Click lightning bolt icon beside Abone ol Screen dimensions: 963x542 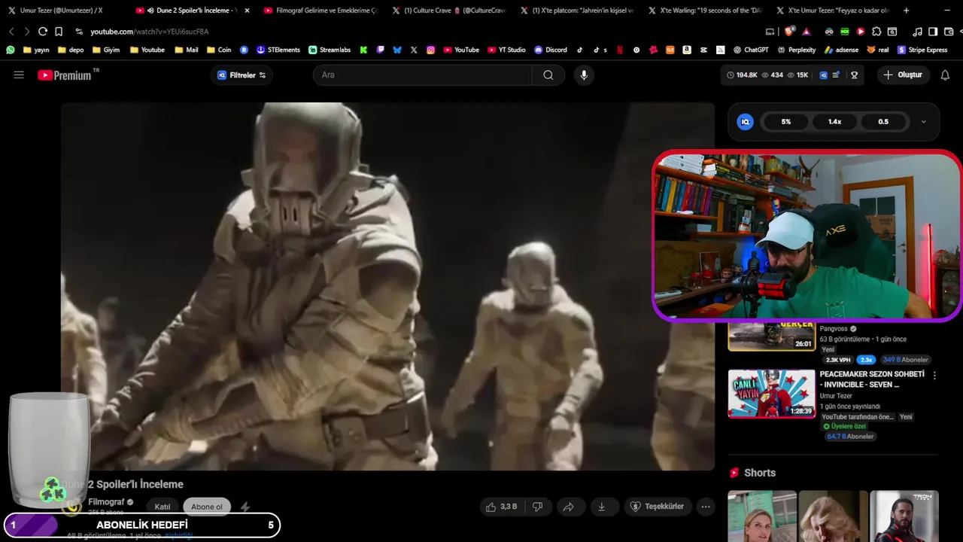click(x=245, y=507)
